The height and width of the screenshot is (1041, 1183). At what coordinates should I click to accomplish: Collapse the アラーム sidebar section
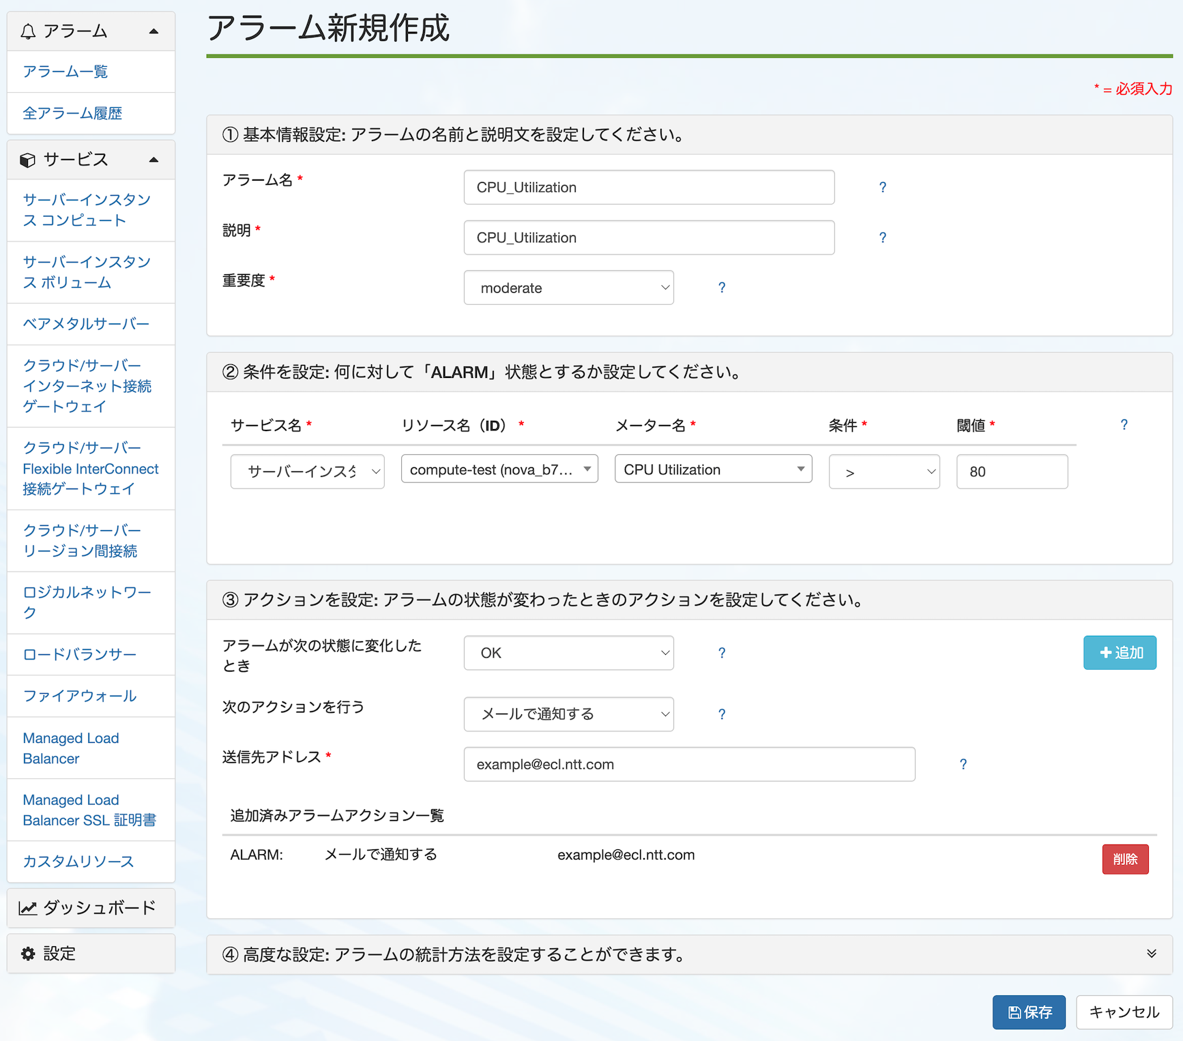point(154,31)
